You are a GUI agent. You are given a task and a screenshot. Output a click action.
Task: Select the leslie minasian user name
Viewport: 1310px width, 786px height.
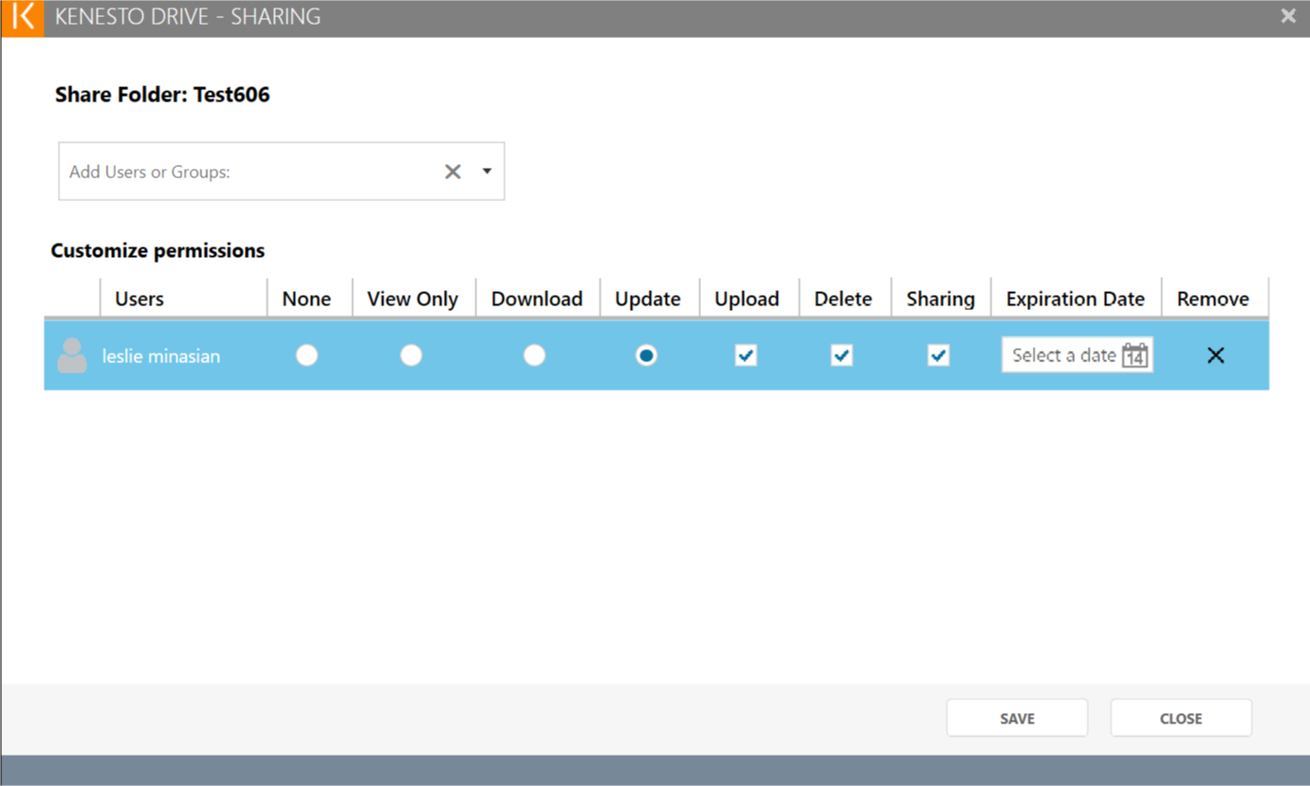pos(161,356)
